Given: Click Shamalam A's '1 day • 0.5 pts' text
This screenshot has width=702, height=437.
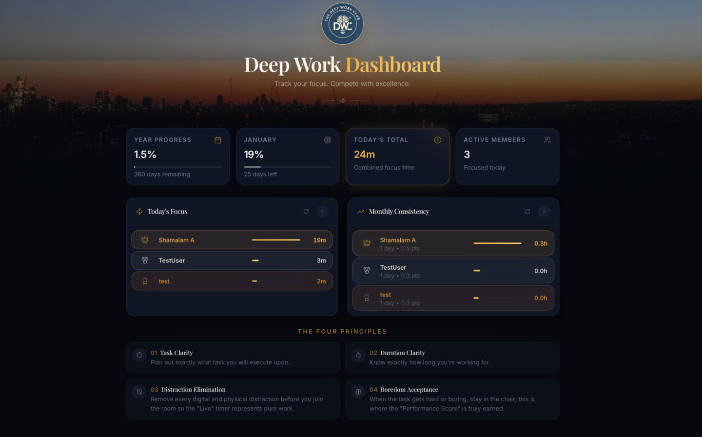Looking at the screenshot, I should (400, 248).
